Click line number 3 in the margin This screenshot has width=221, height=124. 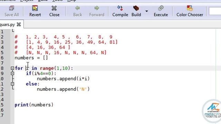2,42
